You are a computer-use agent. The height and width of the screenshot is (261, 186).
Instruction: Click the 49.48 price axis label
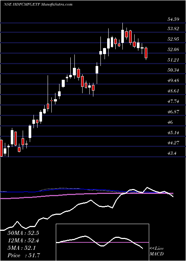click(173, 81)
